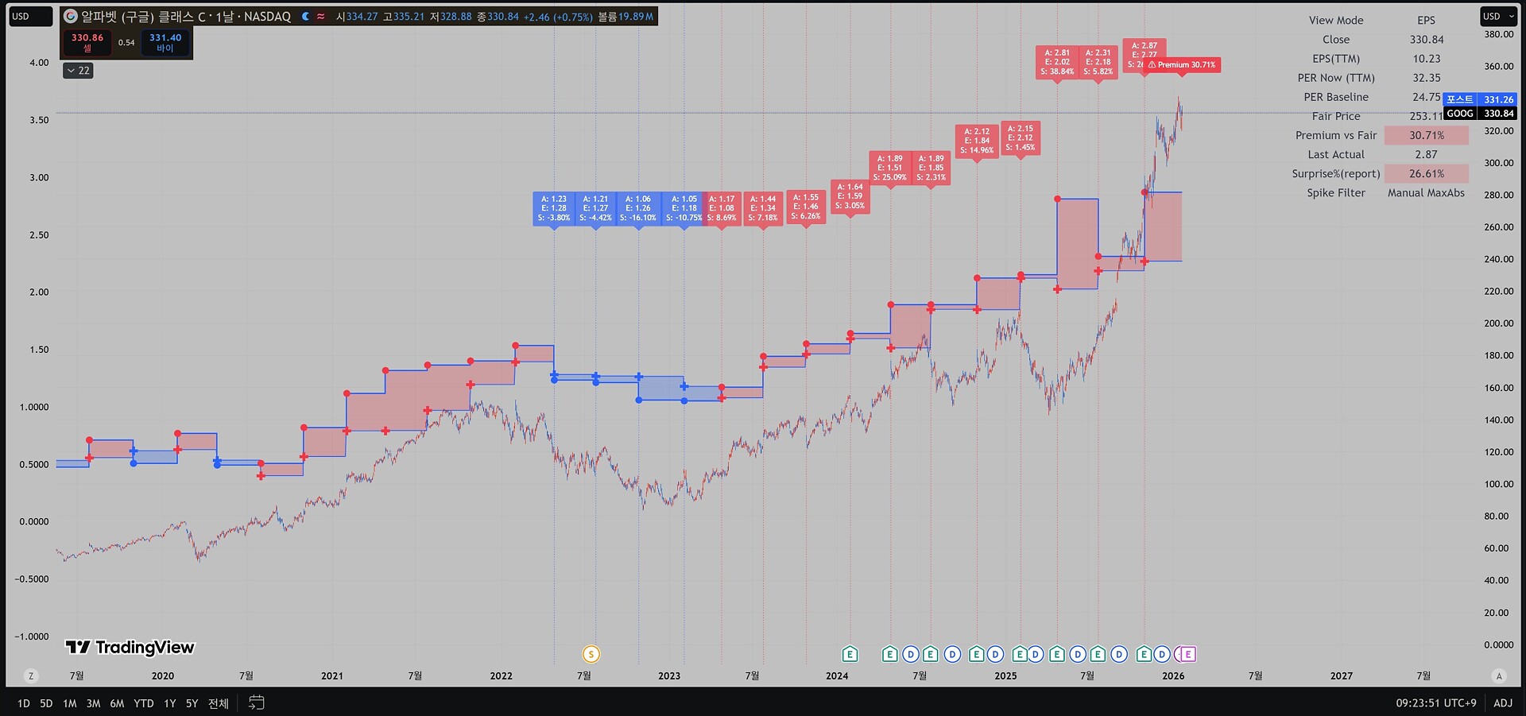Toggle the Z button at left axis bottom
Screen dimensions: 1526x716
31,676
